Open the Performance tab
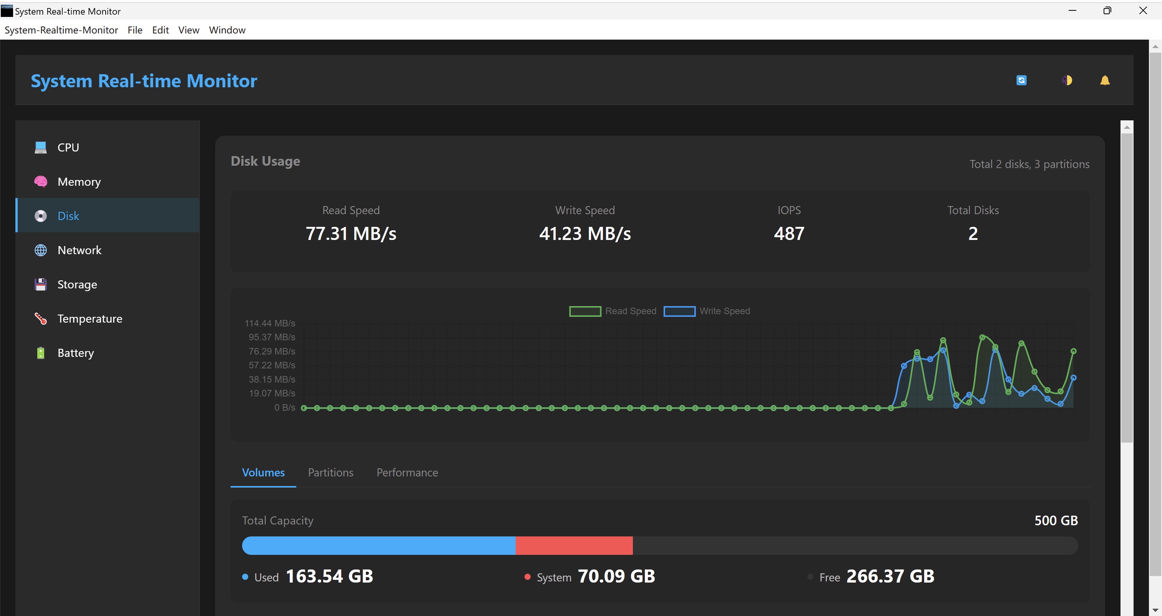 pos(407,472)
